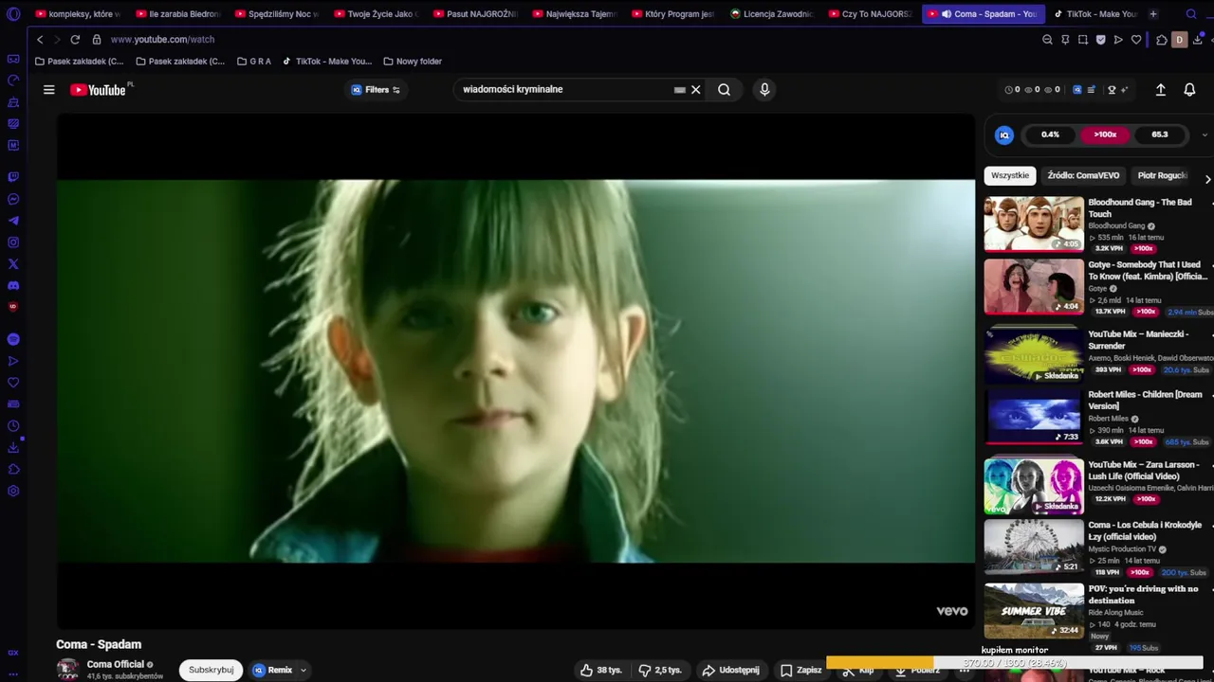Open the vidIQ Filters control
The width and height of the screenshot is (1214, 682).
377,90
